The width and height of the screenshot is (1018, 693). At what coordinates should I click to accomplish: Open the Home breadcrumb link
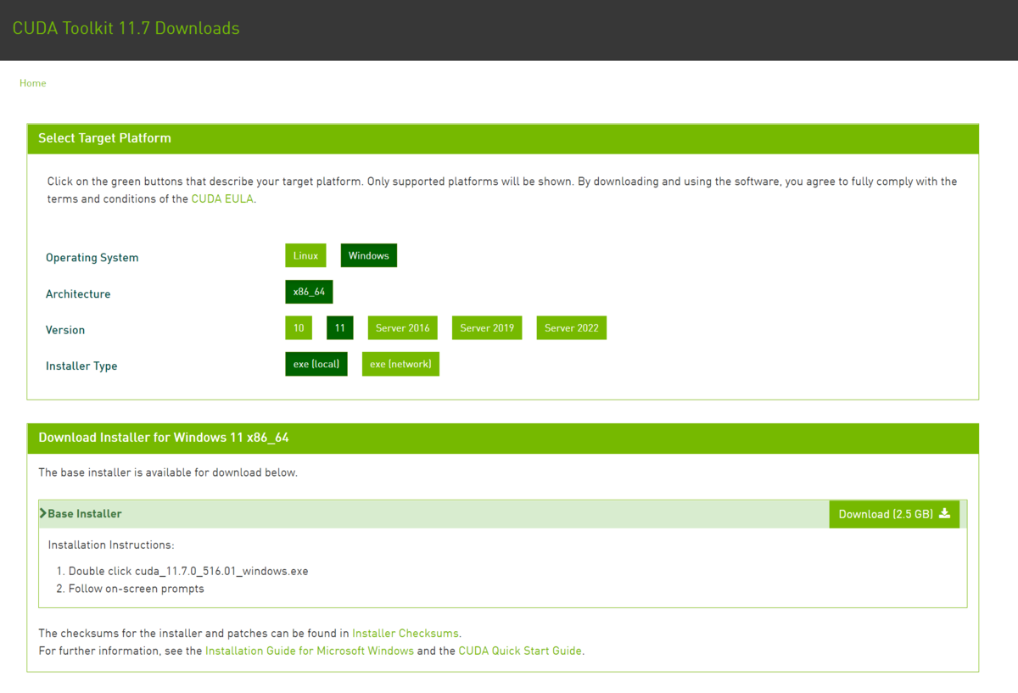33,83
